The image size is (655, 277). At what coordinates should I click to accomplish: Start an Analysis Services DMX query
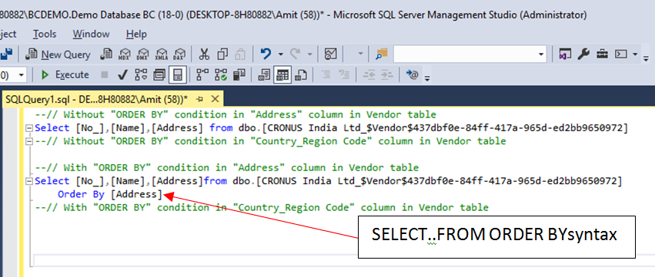[x=143, y=54]
